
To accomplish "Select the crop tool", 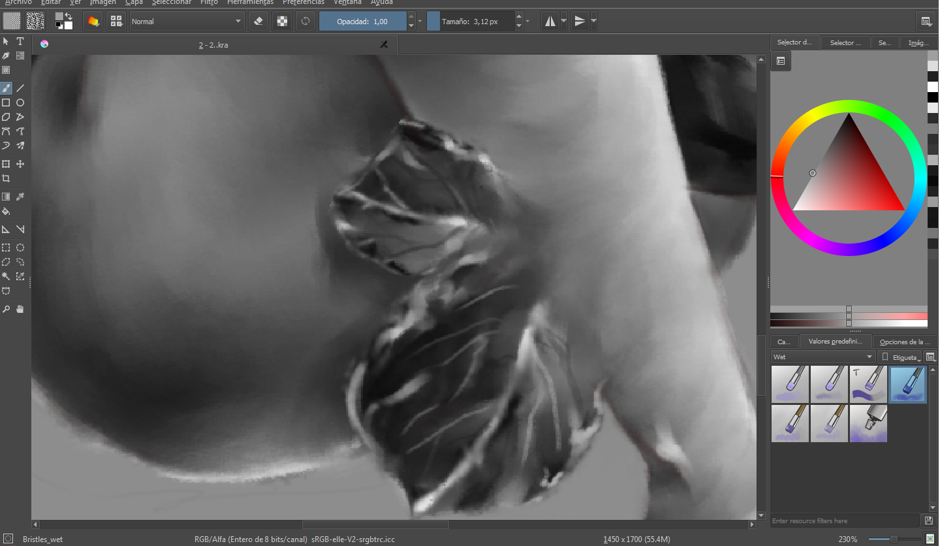I will tap(6, 178).
